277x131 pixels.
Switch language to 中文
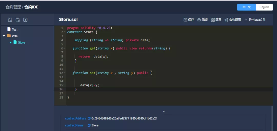coord(247,7)
